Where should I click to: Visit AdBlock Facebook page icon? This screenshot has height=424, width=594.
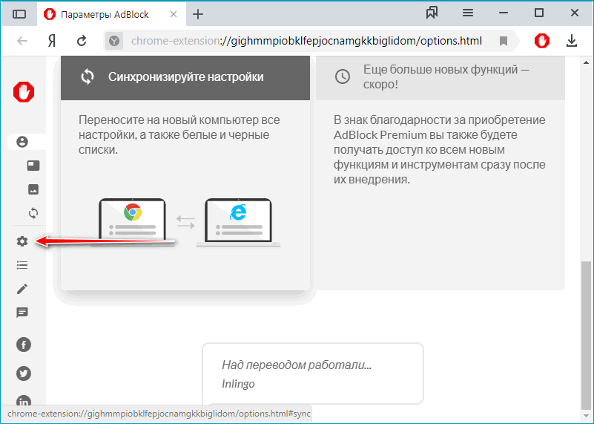[x=24, y=345]
